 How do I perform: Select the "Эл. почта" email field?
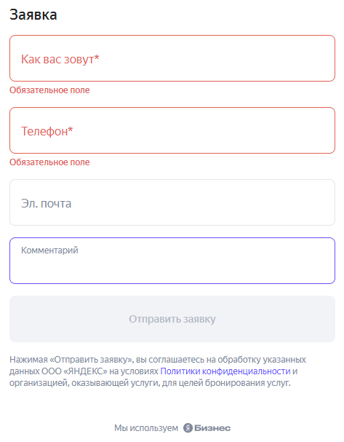tap(172, 202)
